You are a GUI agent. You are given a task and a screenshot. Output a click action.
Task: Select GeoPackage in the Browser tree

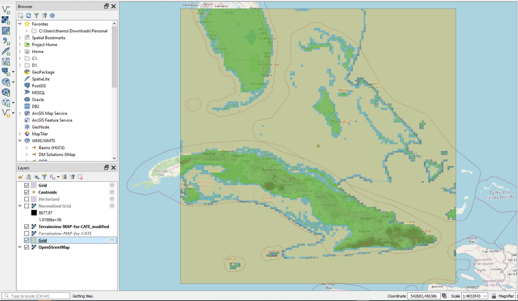click(43, 72)
